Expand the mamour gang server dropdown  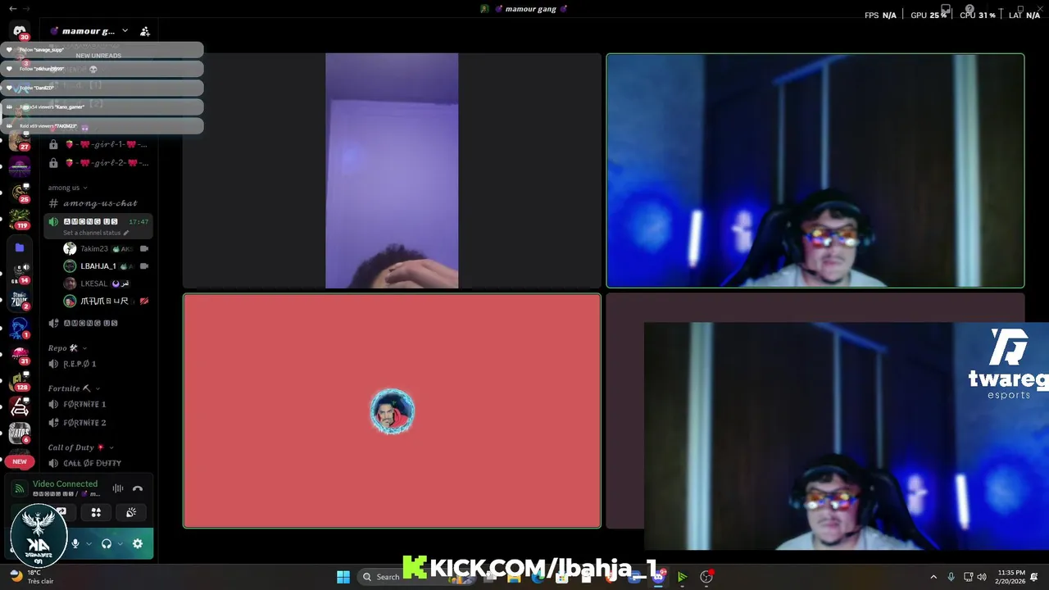125,31
